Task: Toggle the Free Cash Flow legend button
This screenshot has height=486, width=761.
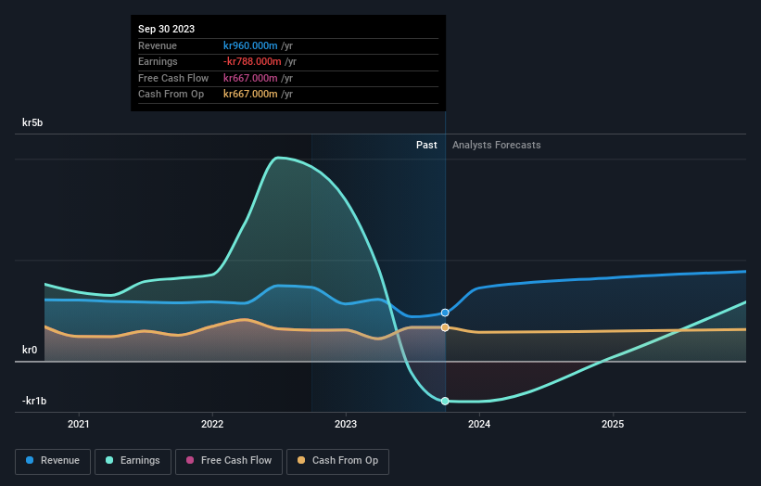Action: 229,461
